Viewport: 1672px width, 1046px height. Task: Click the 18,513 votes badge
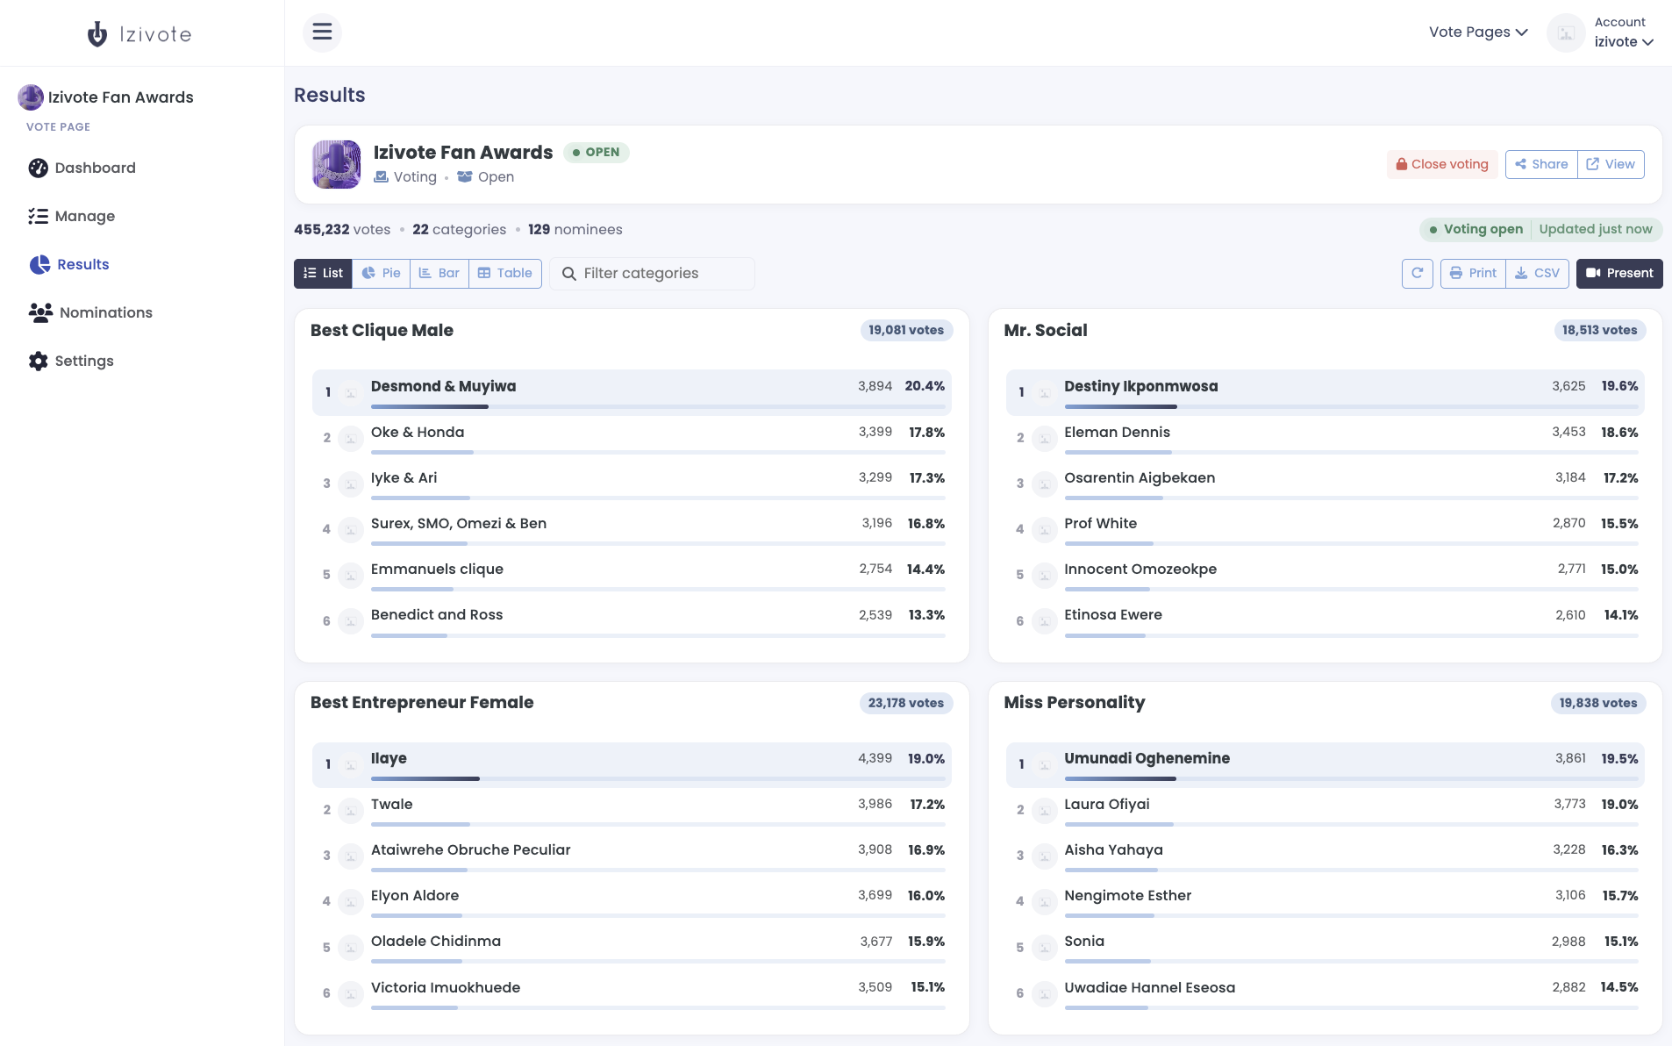tap(1599, 330)
